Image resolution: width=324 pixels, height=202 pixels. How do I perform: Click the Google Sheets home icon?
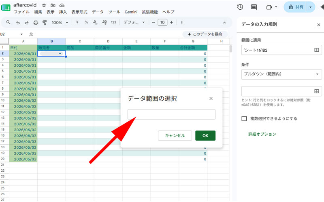pos(6,8)
